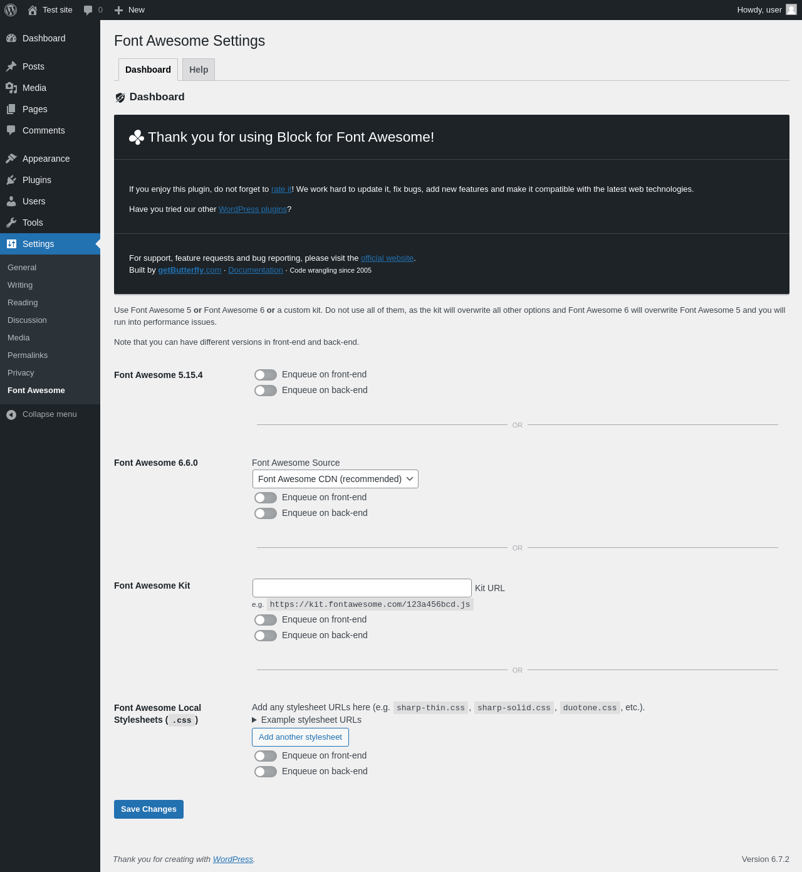This screenshot has width=802, height=872.
Task: Open the comments bubble icon in admin bar
Action: point(88,10)
